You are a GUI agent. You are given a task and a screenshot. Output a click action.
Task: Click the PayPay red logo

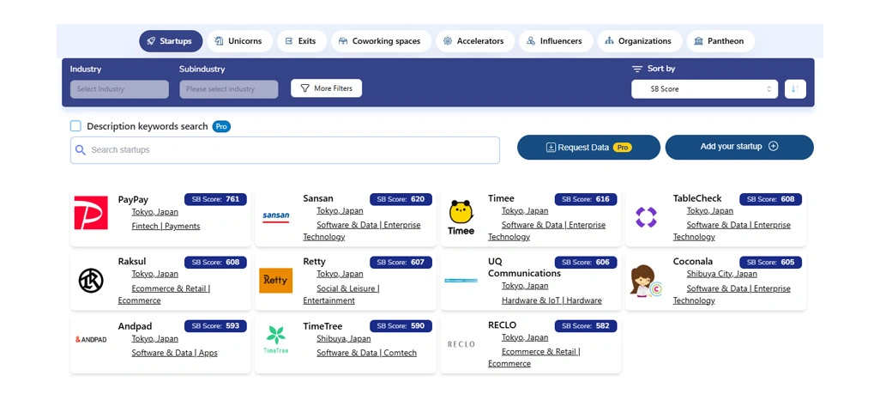[x=91, y=213]
